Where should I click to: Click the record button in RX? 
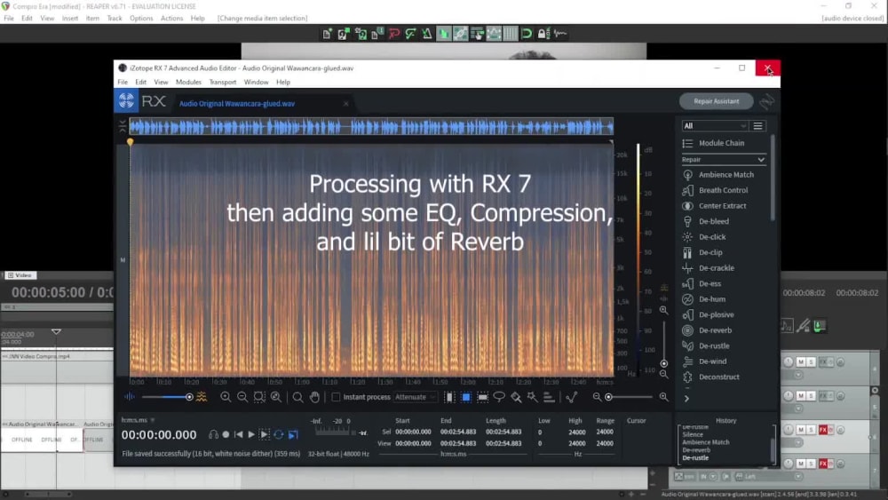pos(226,435)
